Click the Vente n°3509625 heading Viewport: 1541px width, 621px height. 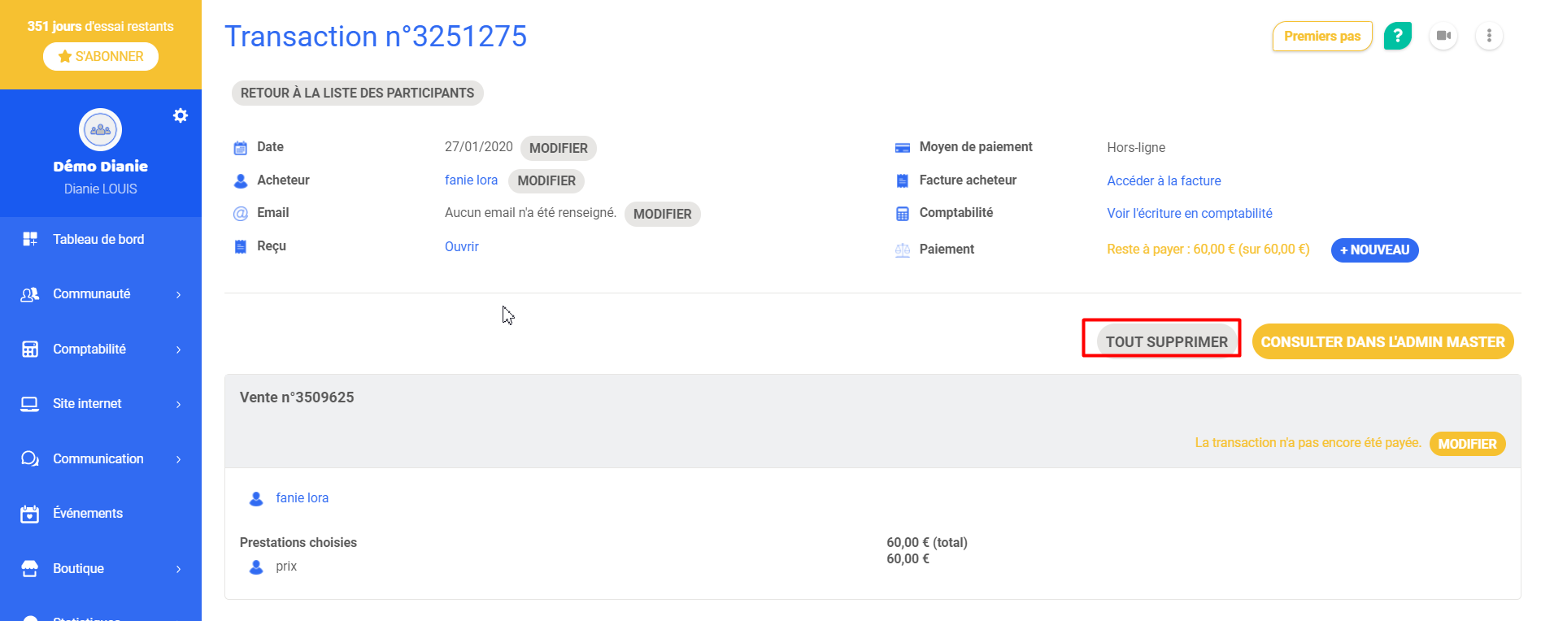[297, 397]
